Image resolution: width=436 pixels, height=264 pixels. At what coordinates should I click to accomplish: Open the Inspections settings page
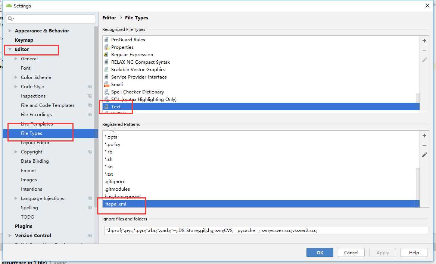click(33, 96)
